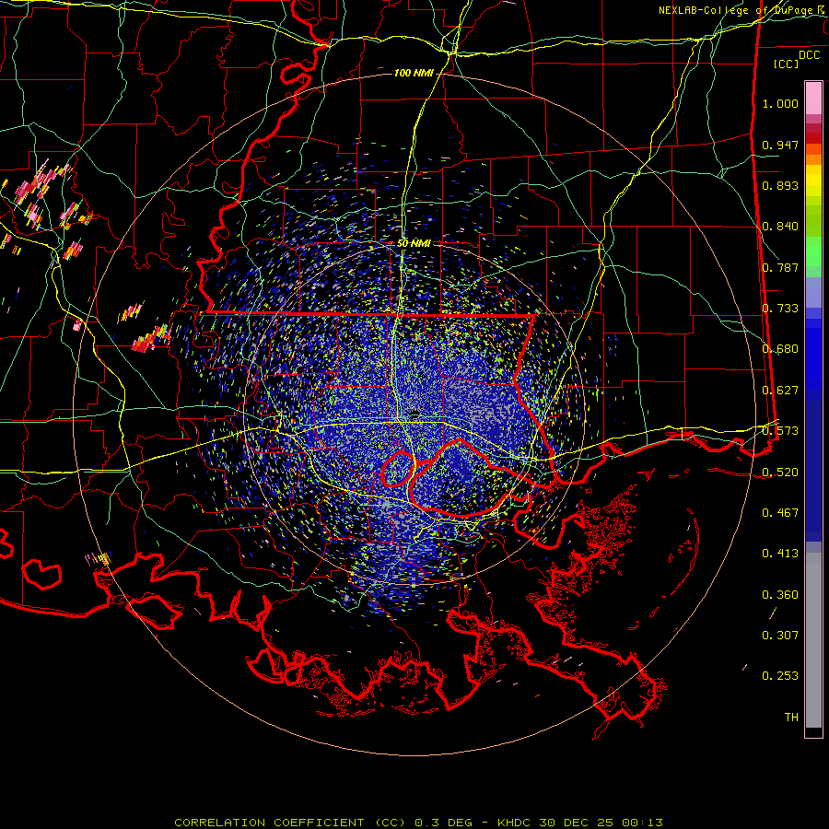Click the 0.680 legend value
Viewport: 829px width, 829px height.
tap(780, 349)
